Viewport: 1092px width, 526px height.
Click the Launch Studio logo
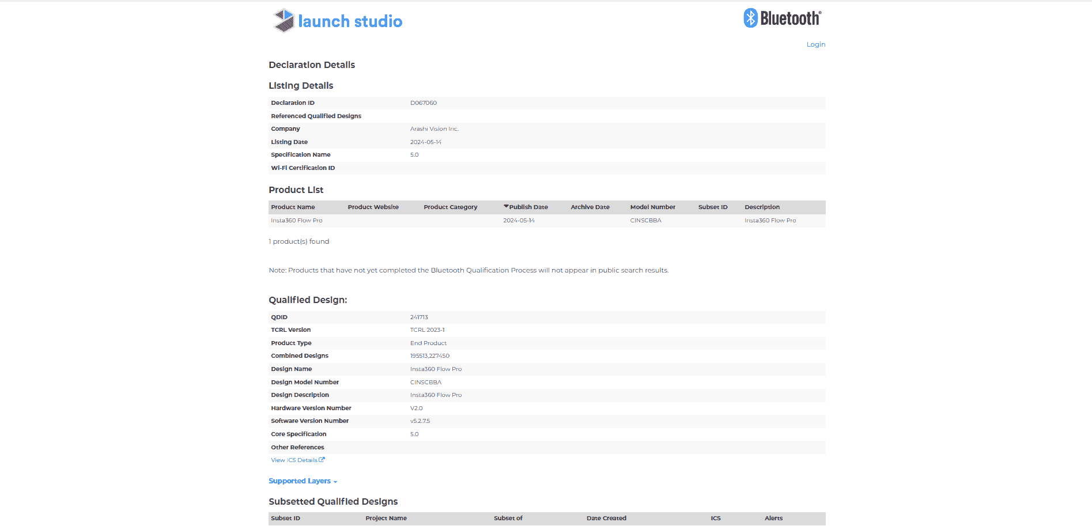click(337, 21)
